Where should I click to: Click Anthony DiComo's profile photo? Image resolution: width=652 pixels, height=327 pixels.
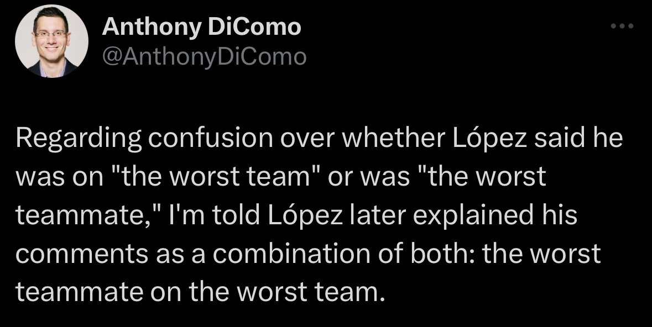pos(52,41)
